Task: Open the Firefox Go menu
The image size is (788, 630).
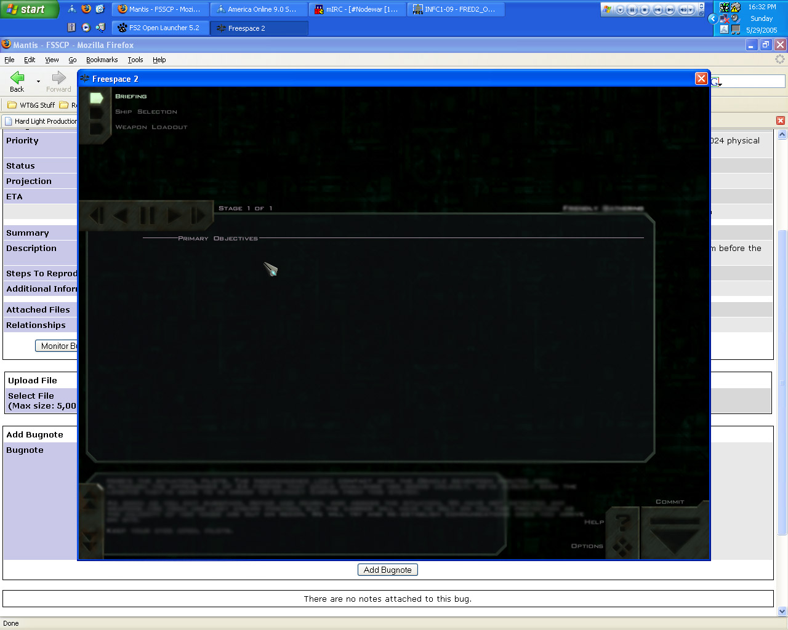Action: [73, 60]
